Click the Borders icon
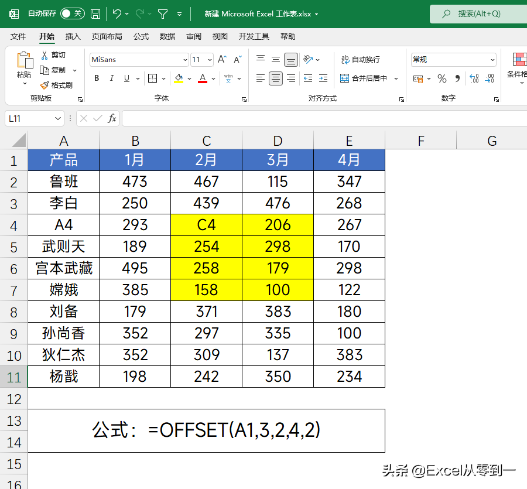Screen dimensions: 527x489 [x=153, y=78]
